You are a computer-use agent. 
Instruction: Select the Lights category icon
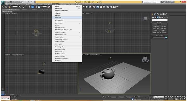pos(158,17)
